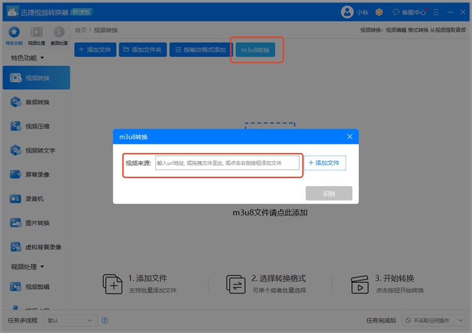
Task: Switch to the 音频处理 tab icon
Action: coord(59,32)
